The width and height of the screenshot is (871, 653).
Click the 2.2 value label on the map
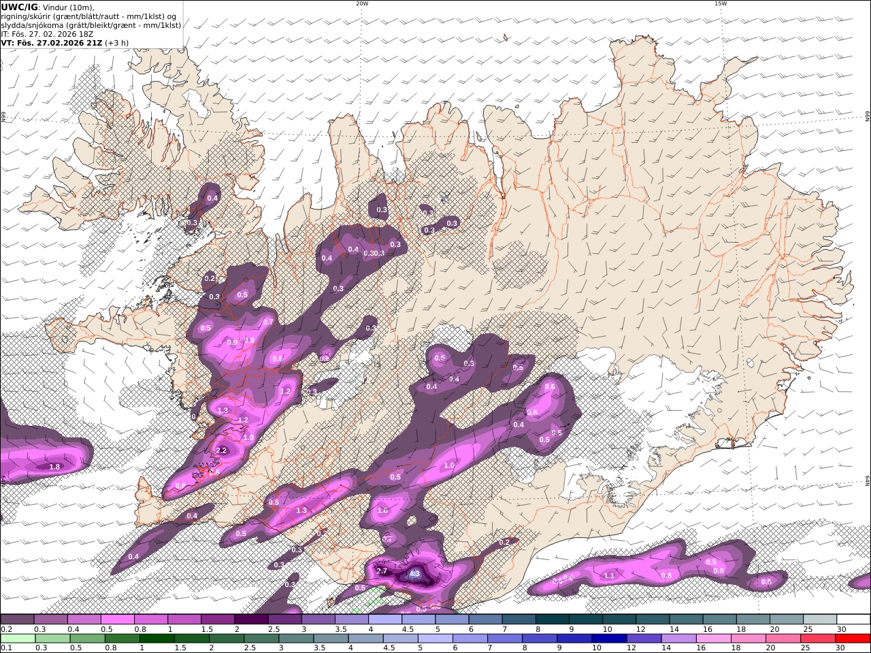point(221,450)
